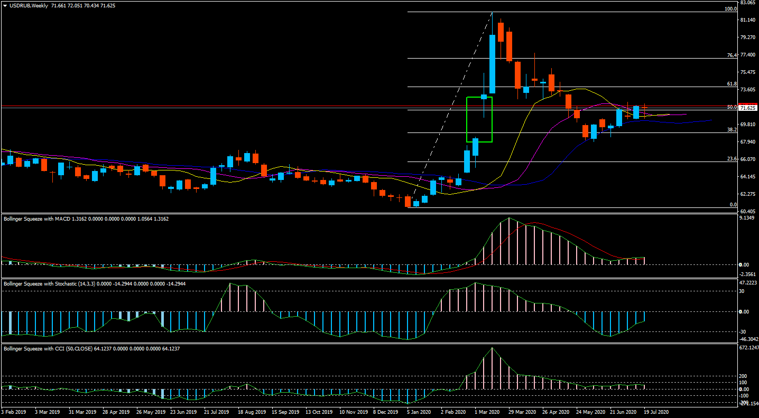759x418 pixels.
Task: Select the USDRUB,Weekly chart title text
Action: pyautogui.click(x=29, y=5)
